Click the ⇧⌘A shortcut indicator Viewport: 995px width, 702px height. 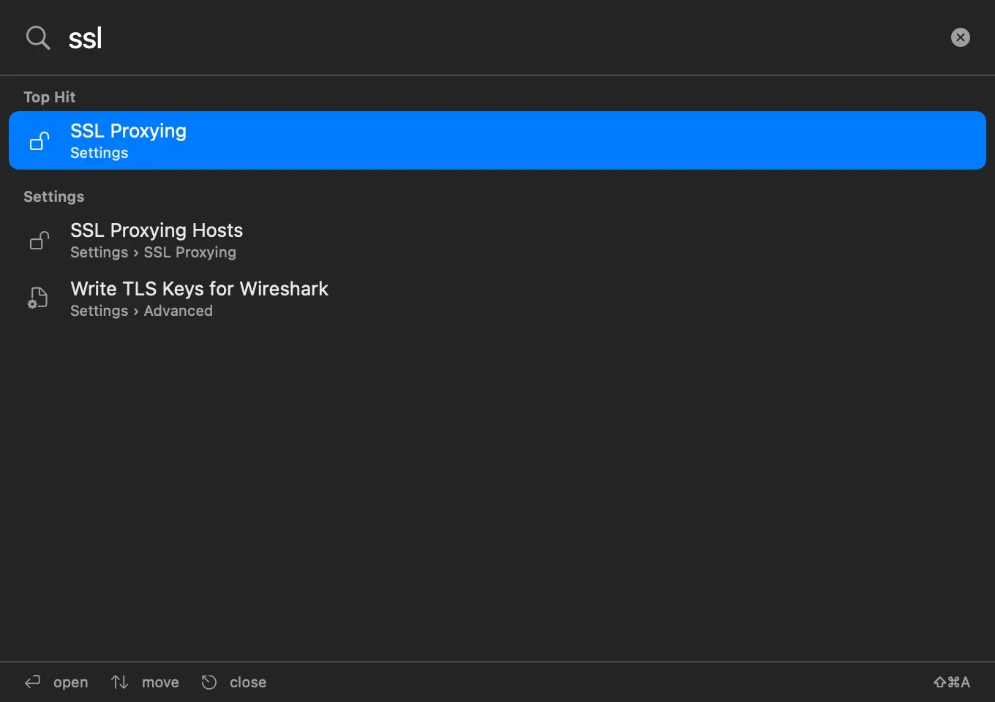point(952,682)
